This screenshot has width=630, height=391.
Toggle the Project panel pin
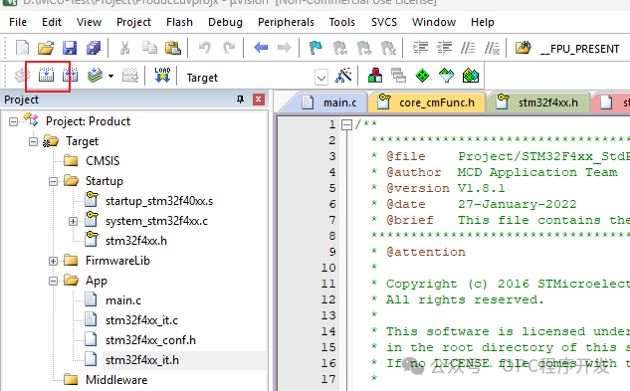coord(240,99)
